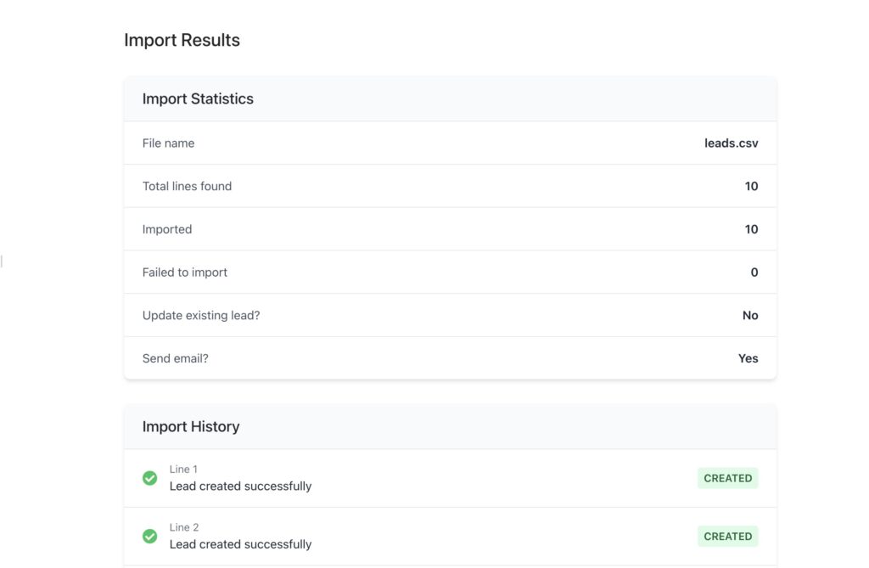The width and height of the screenshot is (869, 568).
Task: Click the value 10 in the Imported row
Action: point(751,229)
